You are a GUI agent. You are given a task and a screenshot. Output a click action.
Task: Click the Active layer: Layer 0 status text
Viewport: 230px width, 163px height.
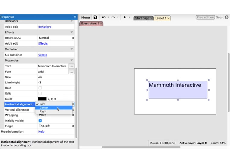click(193, 143)
